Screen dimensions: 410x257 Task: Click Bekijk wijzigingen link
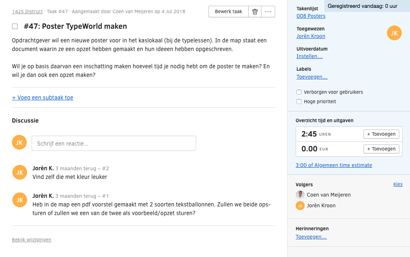point(32,240)
